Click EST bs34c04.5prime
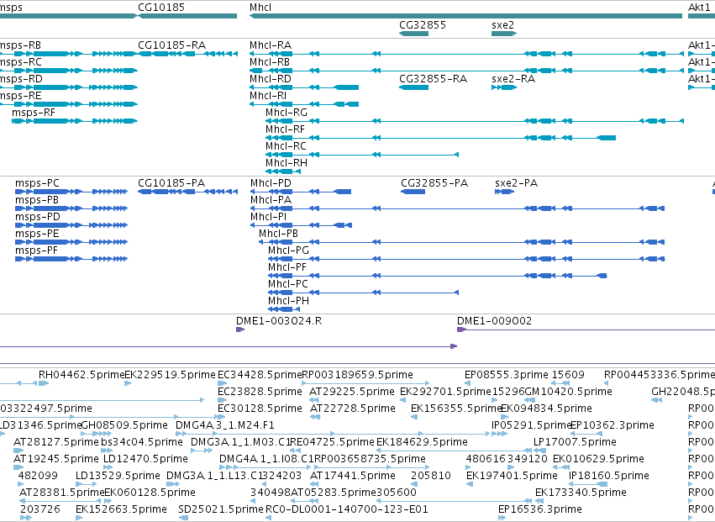The width and height of the screenshot is (715, 522). (x=142, y=442)
